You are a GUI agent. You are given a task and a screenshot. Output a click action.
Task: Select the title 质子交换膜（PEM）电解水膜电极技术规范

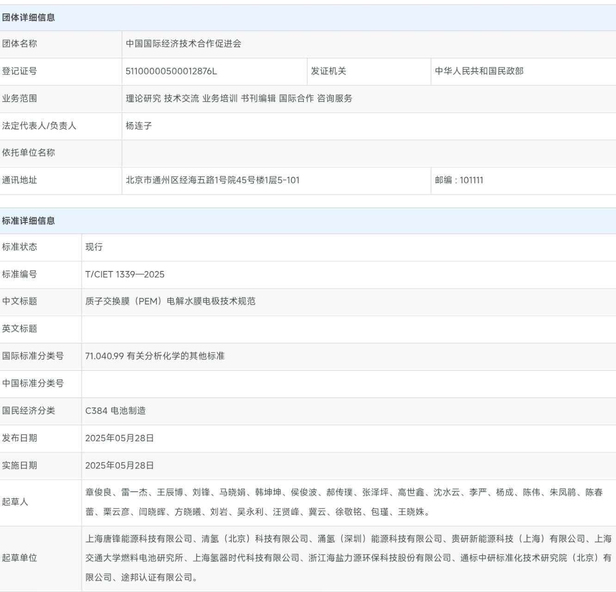170,301
